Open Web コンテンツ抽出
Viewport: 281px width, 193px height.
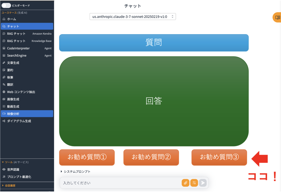[x=27, y=92]
